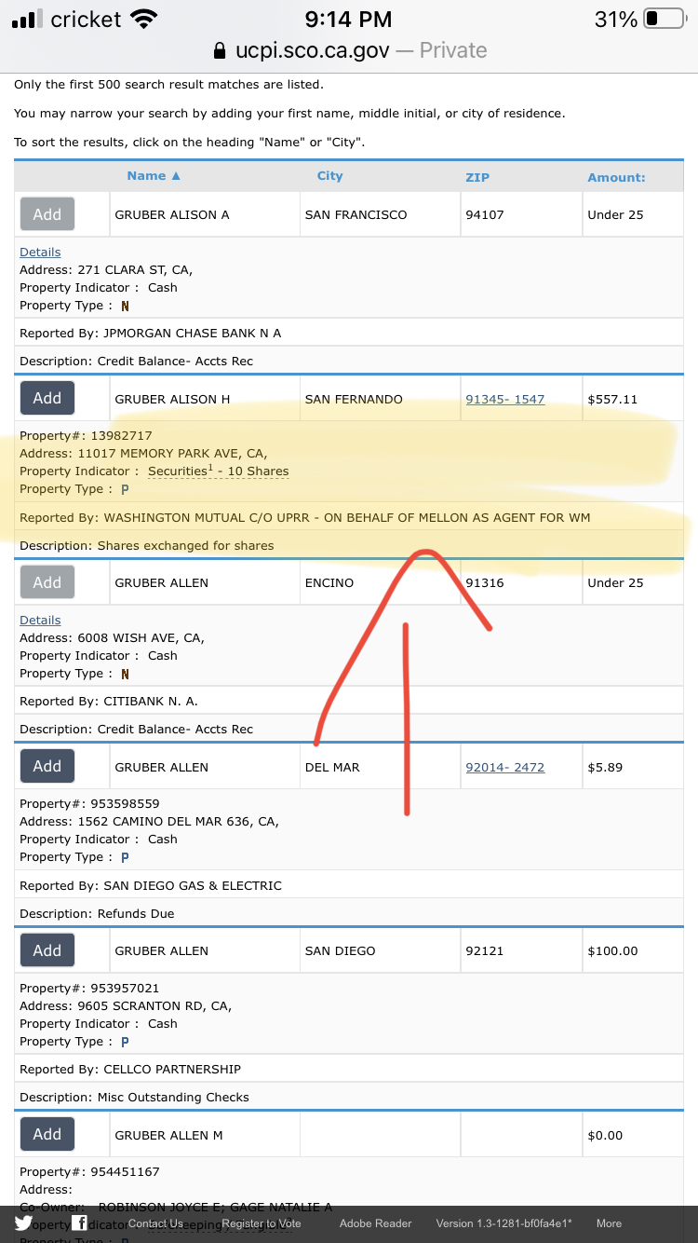698x1243 pixels.
Task: Open the Facebook icon in footer
Action: (80, 1223)
